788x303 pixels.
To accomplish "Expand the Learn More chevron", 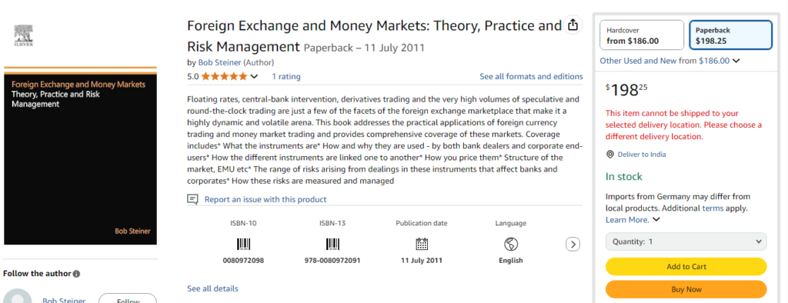I will [656, 220].
